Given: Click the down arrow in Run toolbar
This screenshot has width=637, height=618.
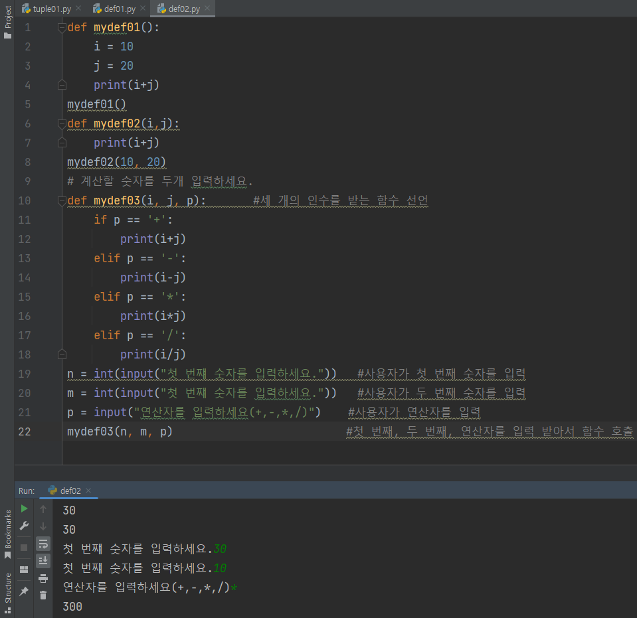Looking at the screenshot, I should point(43,526).
